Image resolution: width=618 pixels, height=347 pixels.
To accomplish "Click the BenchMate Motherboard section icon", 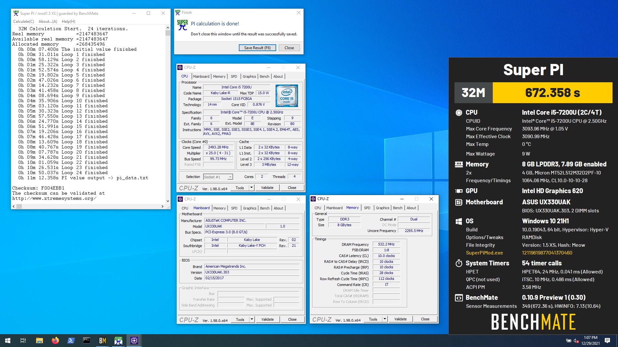I will [459, 202].
